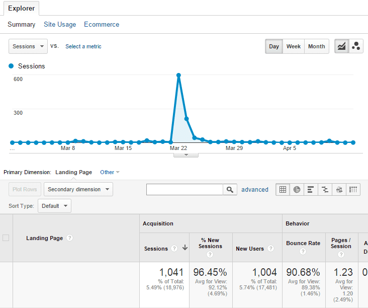This screenshot has height=308, width=368.
Task: Select the pie chart percentage view
Action: tap(297, 190)
